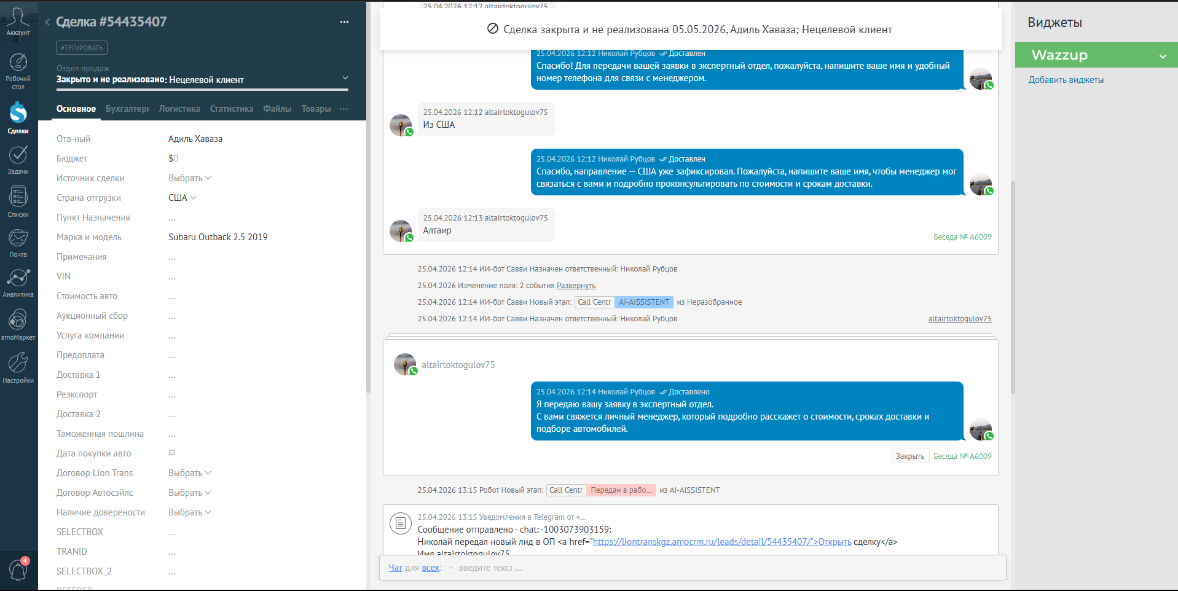Open the Настройки settings icon
Image resolution: width=1178 pixels, height=591 pixels.
18,362
